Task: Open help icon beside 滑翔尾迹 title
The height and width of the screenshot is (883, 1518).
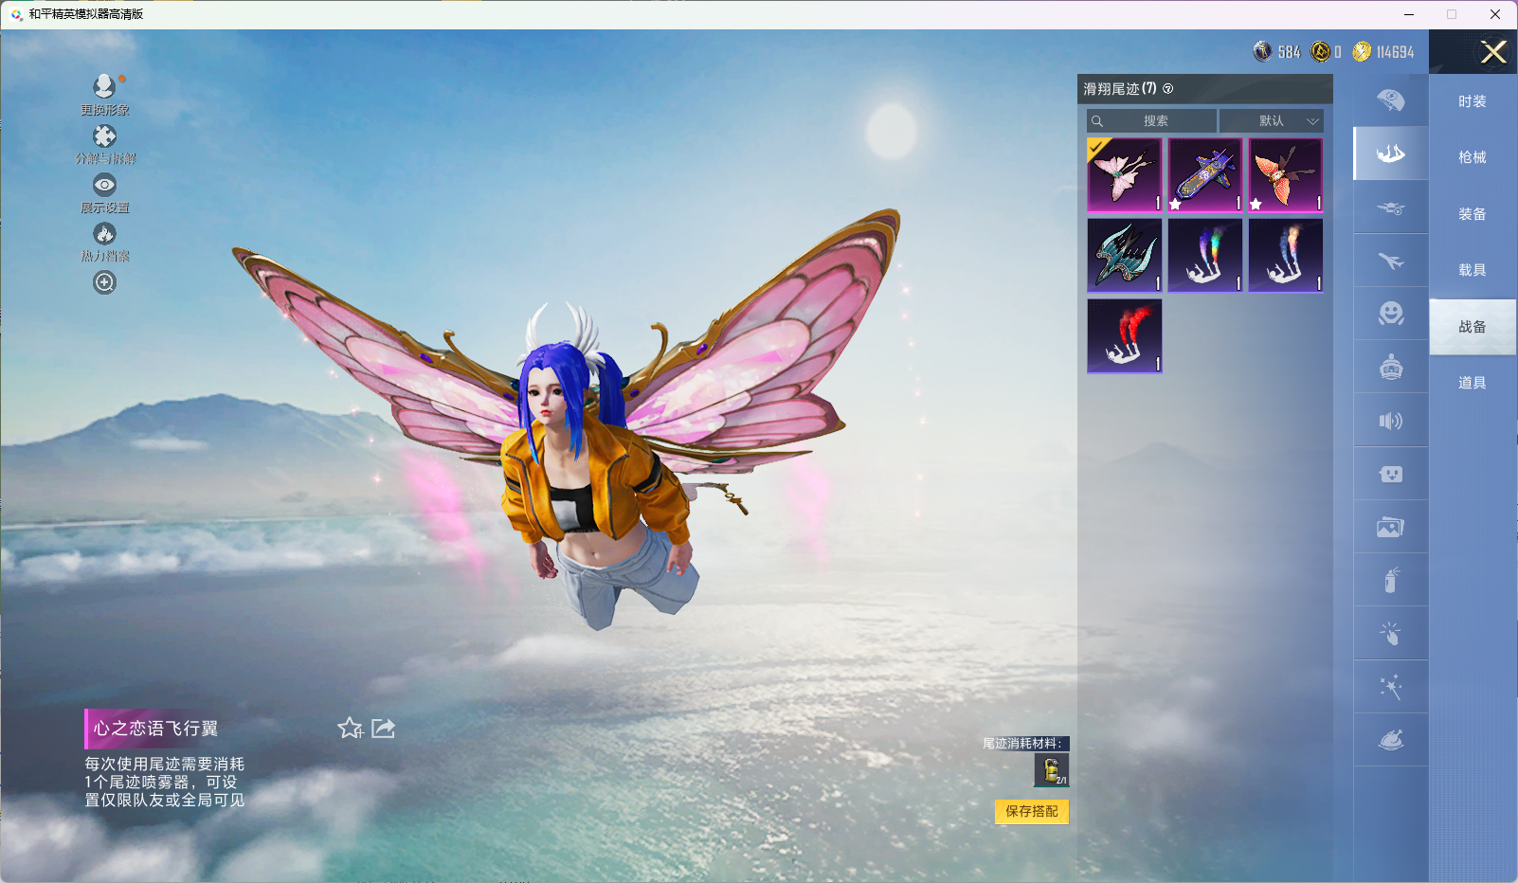Action: tap(1168, 89)
